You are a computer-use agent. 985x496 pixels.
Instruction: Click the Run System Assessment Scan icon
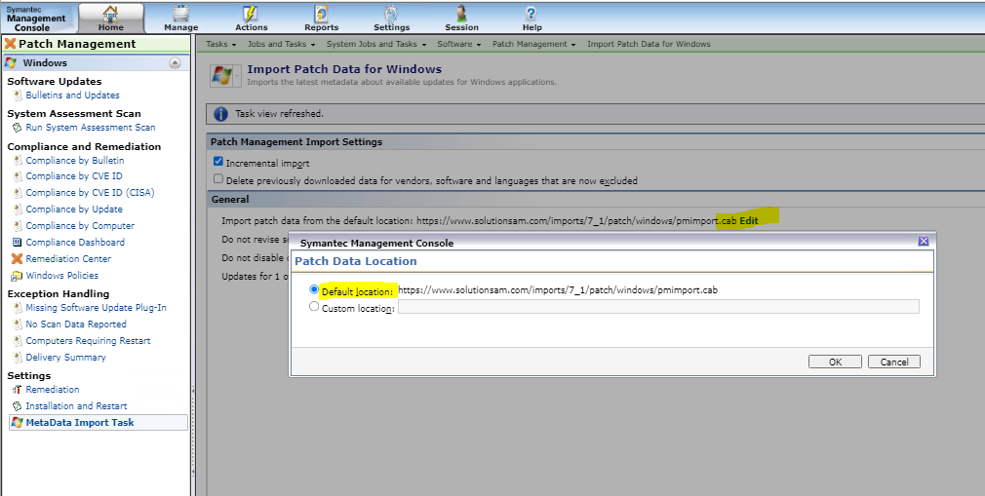pos(18,128)
